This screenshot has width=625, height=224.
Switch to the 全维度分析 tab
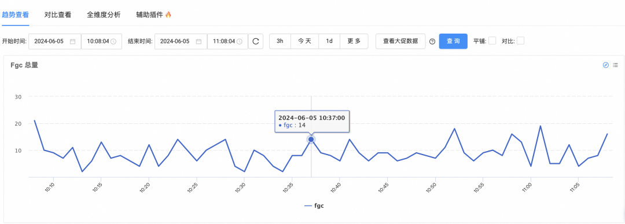[x=104, y=14]
